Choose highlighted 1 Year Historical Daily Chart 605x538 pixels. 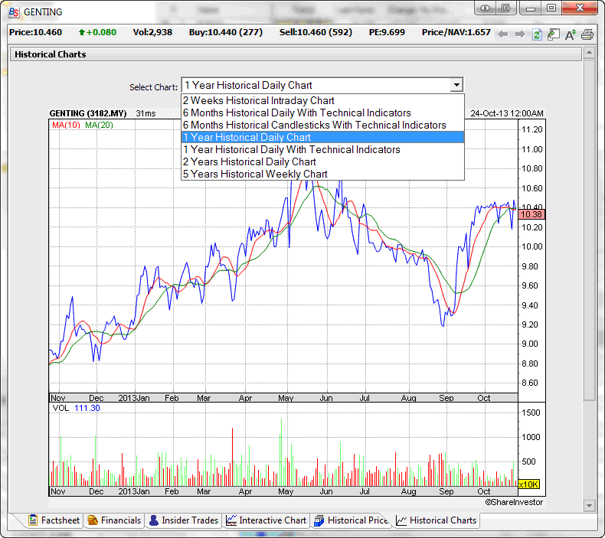[322, 137]
